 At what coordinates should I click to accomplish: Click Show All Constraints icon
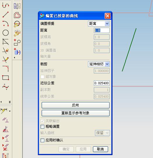click(6, 138)
